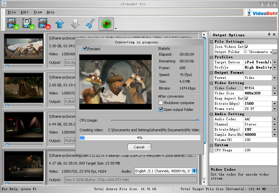Click the iVideoBot app icon in title bar
Viewport: 279px width, 193px height.
coord(4,4)
